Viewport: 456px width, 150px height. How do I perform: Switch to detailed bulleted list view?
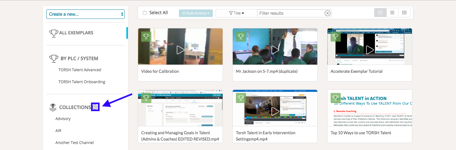pyautogui.click(x=404, y=13)
